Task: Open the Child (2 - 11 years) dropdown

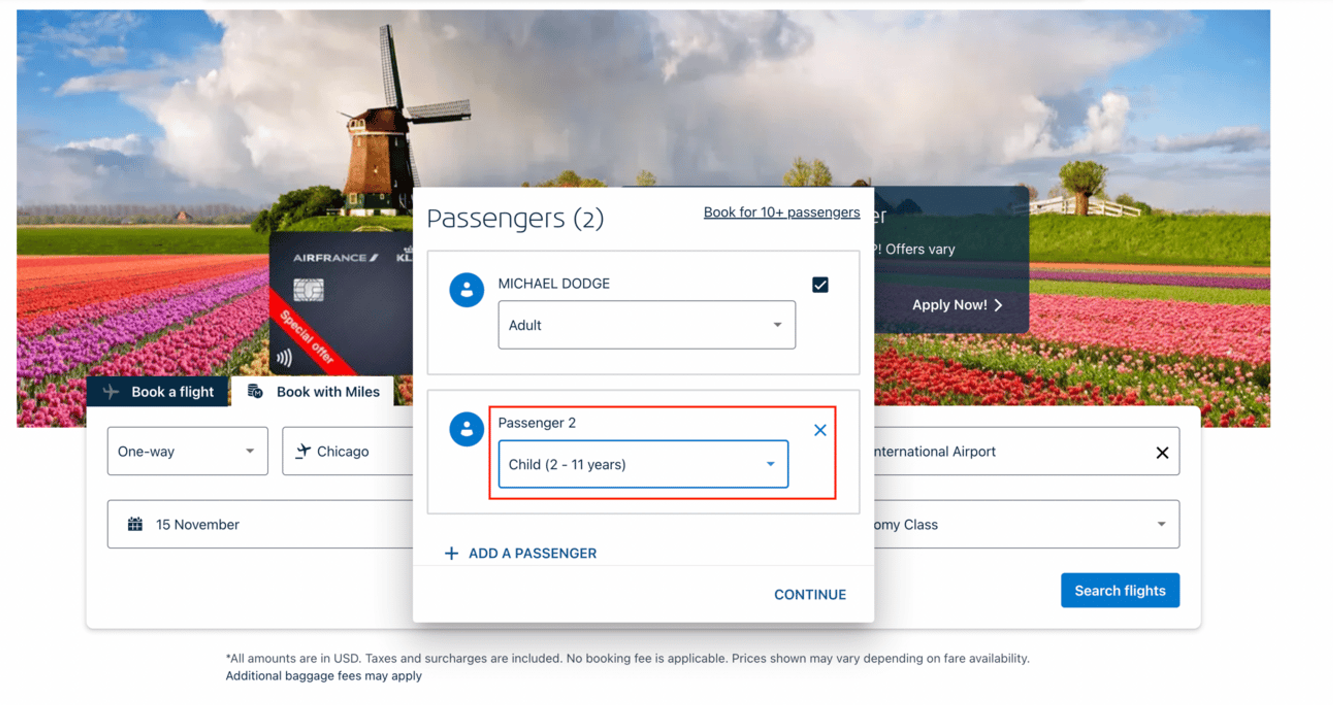Action: [x=643, y=464]
